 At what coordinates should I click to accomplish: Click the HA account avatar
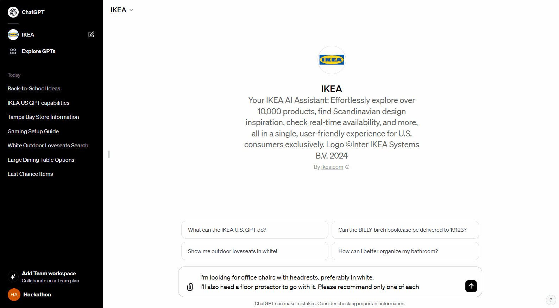click(x=14, y=295)
